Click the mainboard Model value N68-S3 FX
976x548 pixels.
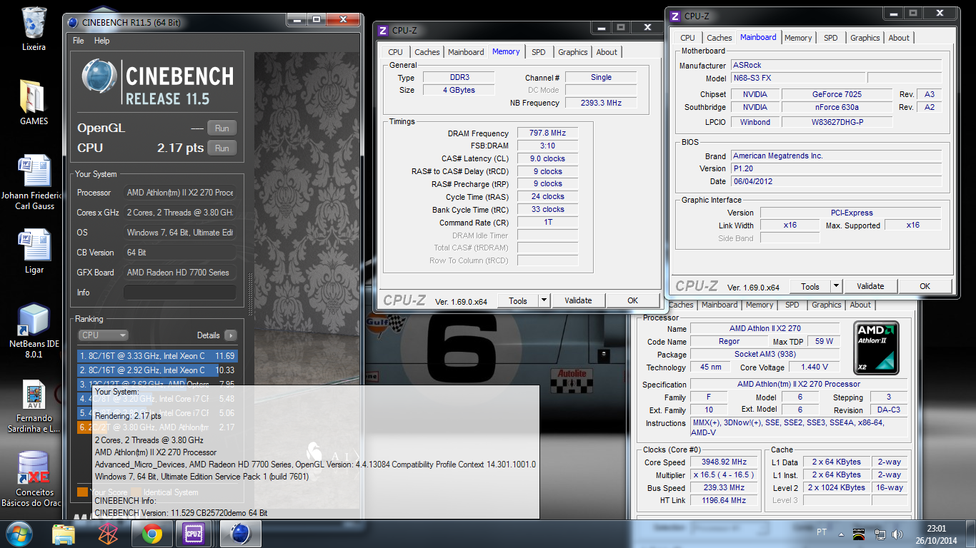coord(797,78)
